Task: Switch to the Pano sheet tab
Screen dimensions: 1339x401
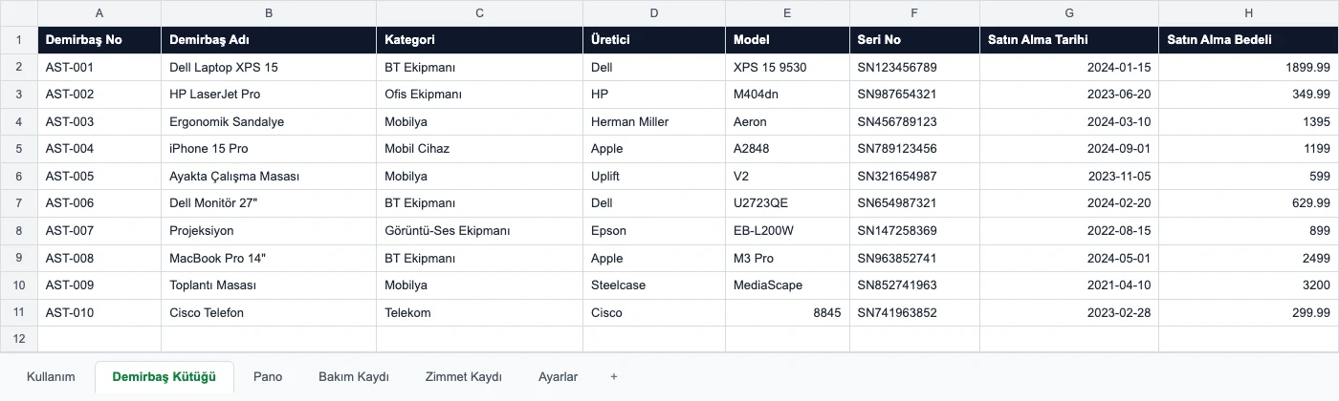Action: (x=268, y=376)
